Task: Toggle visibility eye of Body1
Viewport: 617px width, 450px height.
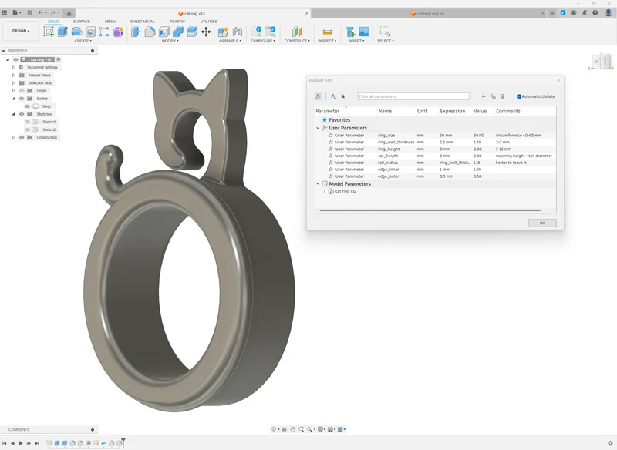Action: click(27, 106)
